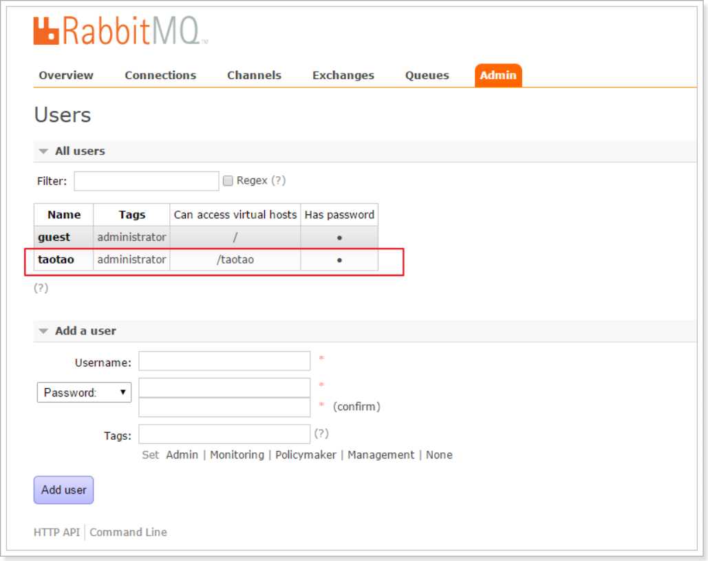
Task: Go to the Channels tab
Action: pyautogui.click(x=254, y=75)
